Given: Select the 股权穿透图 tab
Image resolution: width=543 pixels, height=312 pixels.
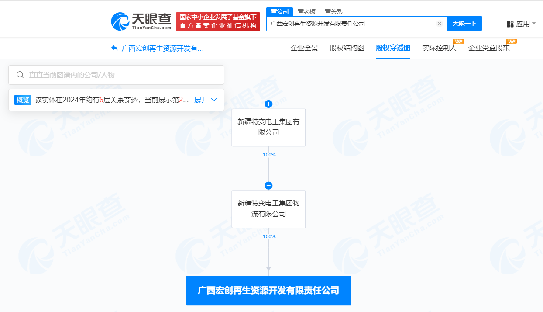Looking at the screenshot, I should (x=393, y=48).
